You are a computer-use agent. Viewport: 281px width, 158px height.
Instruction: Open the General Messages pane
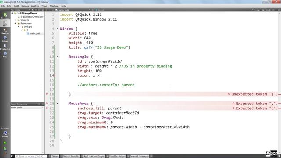tap(138, 156)
